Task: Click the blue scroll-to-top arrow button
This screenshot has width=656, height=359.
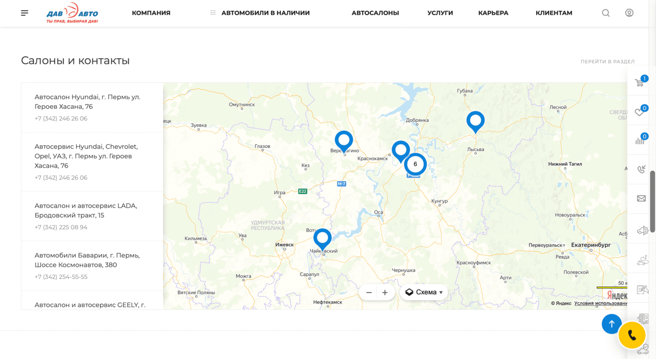Action: [611, 324]
